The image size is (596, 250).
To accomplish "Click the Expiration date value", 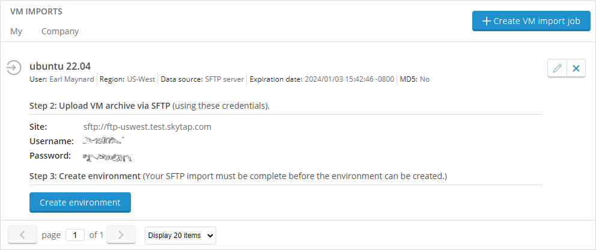I will (x=349, y=80).
